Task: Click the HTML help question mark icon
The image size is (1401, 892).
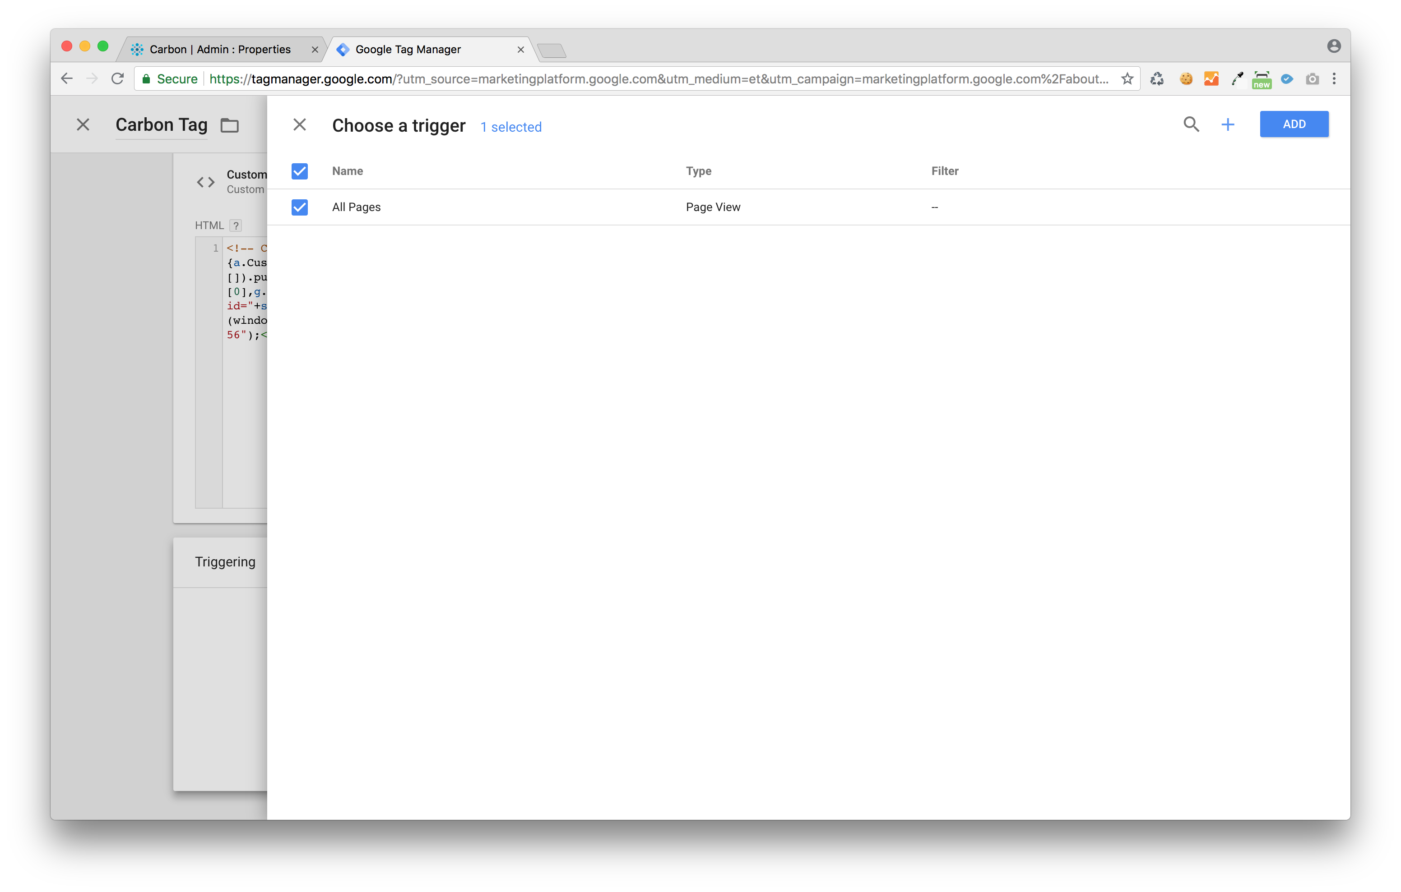Action: tap(236, 225)
